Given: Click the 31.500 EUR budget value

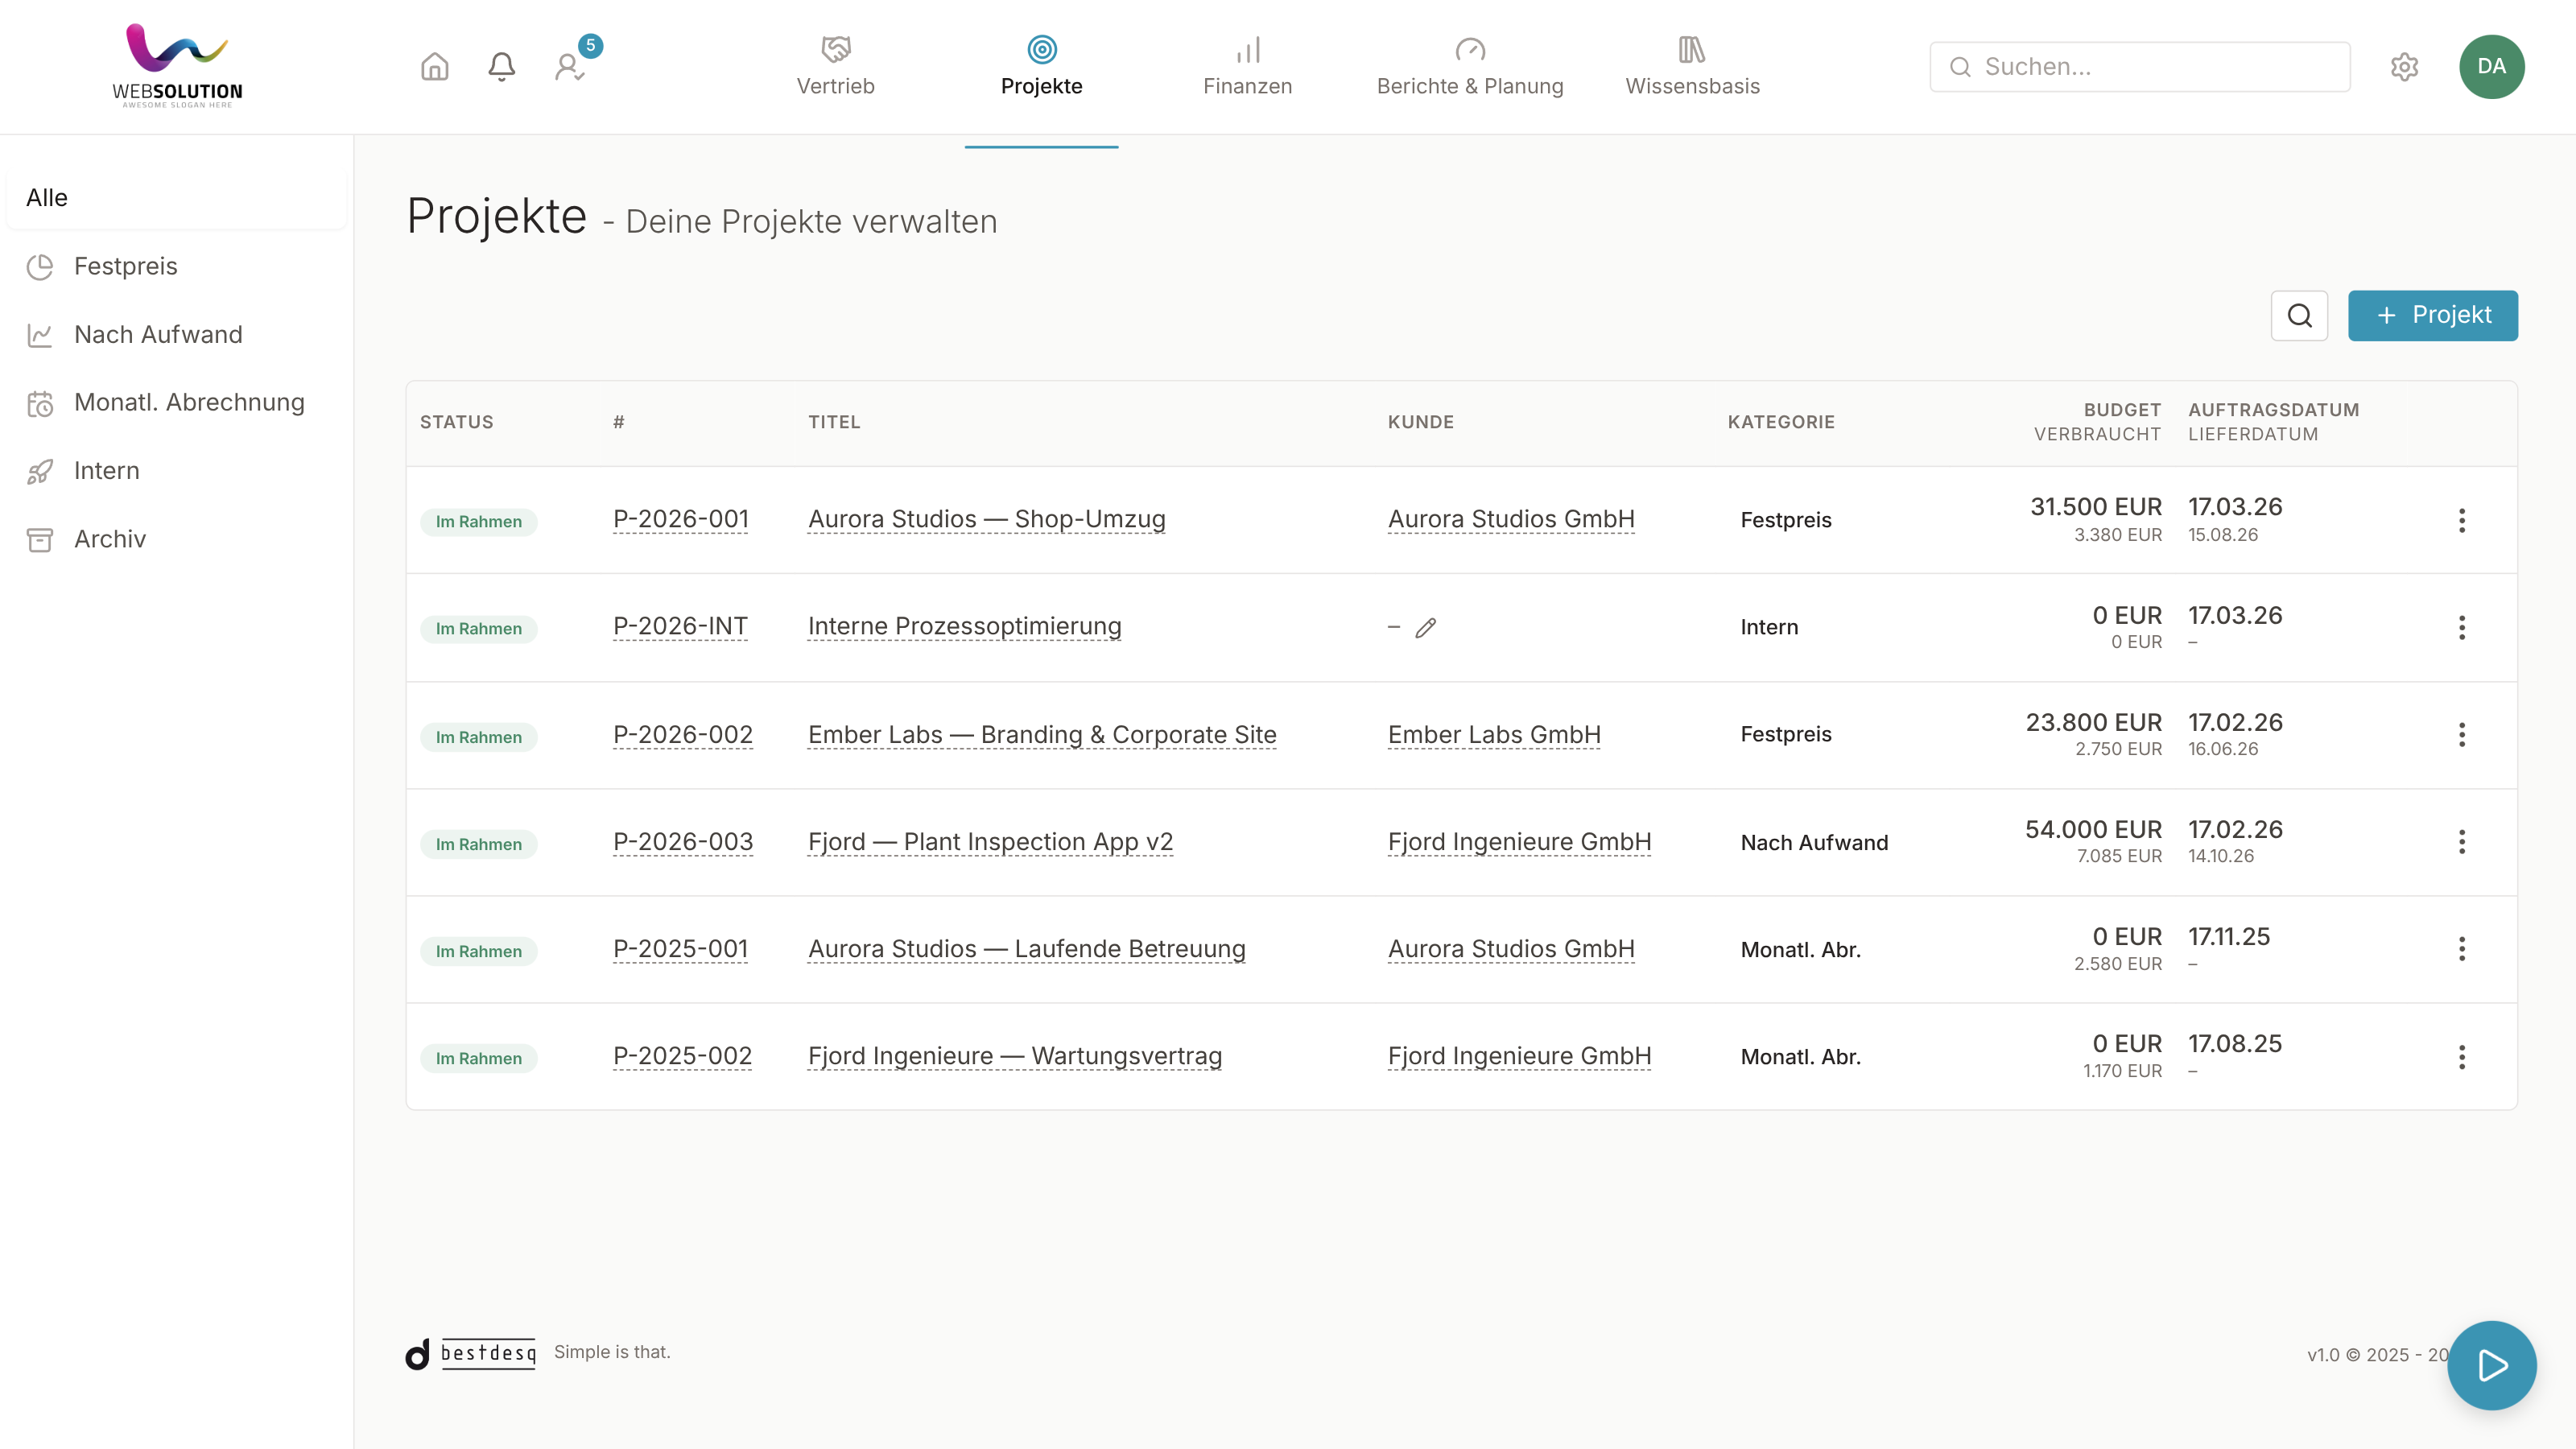Looking at the screenshot, I should (2095, 507).
